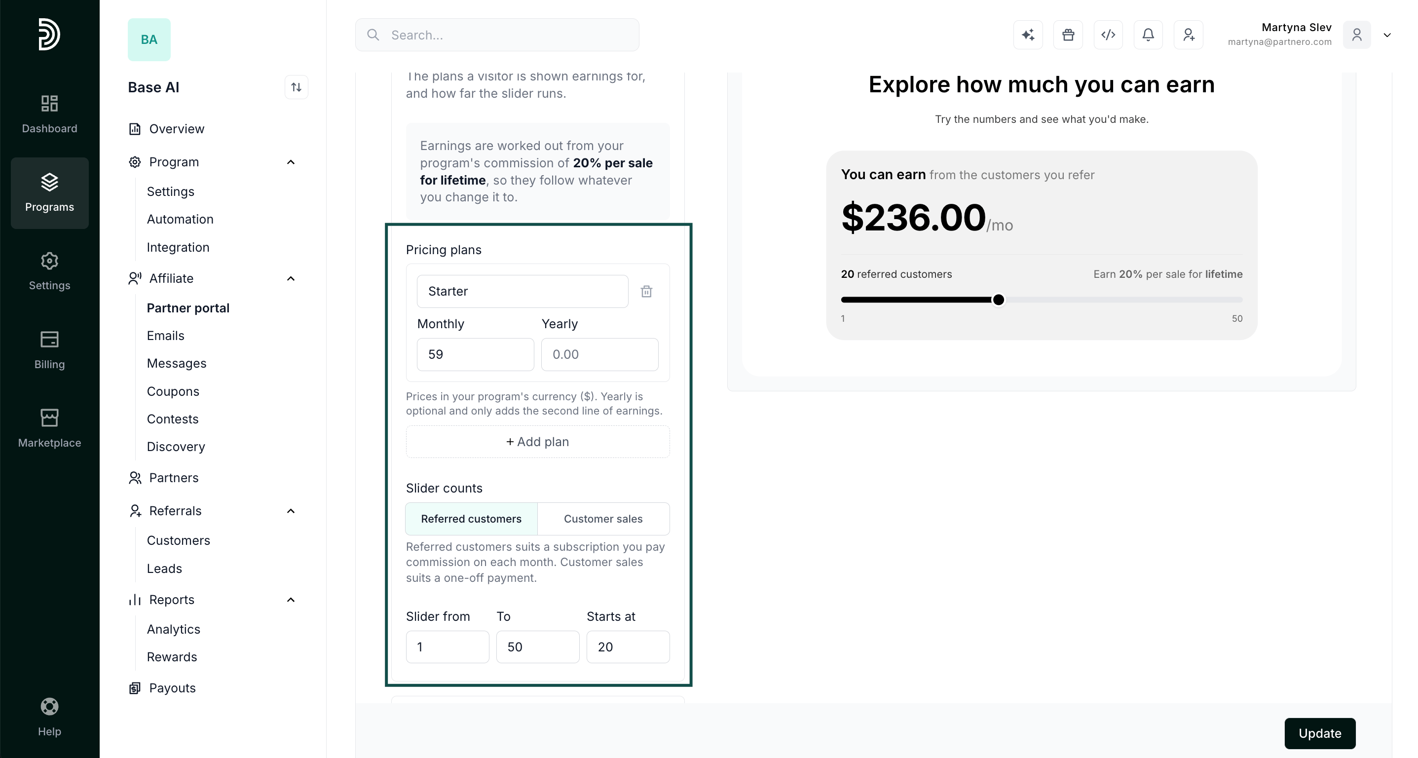Click the Update button
Viewport: 1418px width, 758px height.
pyautogui.click(x=1319, y=733)
